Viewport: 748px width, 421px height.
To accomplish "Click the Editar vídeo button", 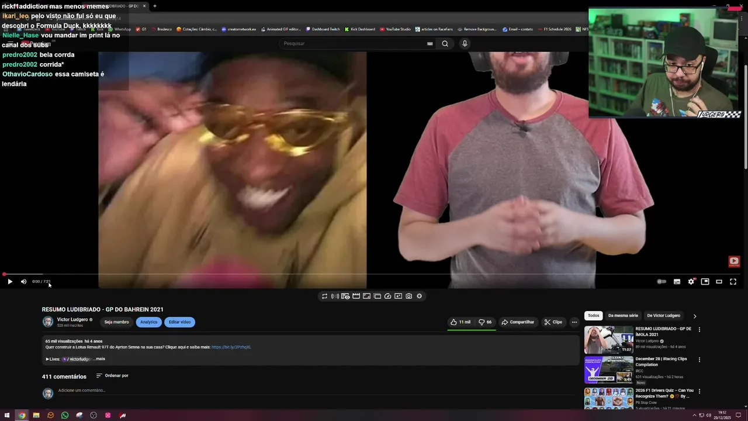I will click(x=179, y=322).
